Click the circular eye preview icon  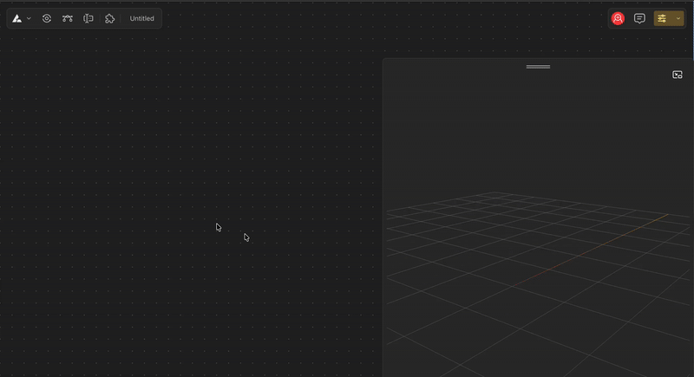[x=47, y=18]
